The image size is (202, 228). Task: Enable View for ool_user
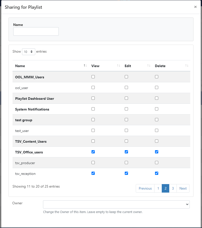click(x=93, y=88)
